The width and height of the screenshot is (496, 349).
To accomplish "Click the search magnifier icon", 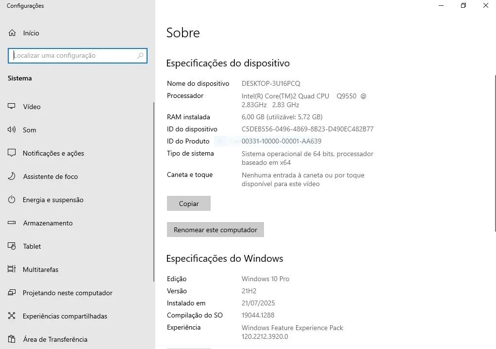I will pyautogui.click(x=140, y=56).
